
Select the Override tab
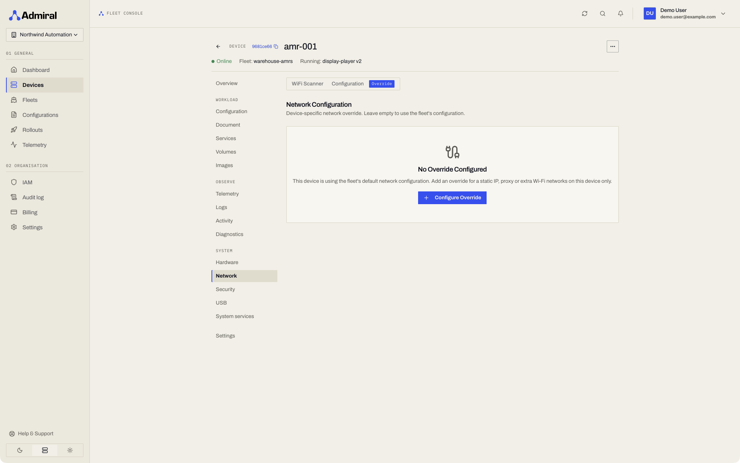tap(381, 84)
